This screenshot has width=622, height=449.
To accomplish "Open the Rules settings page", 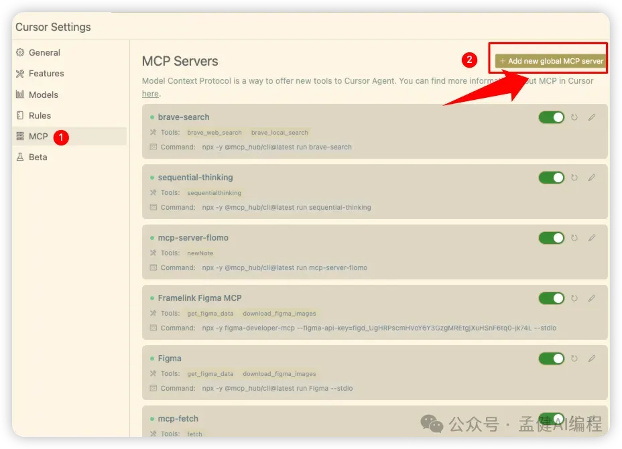I will pyautogui.click(x=70, y=116).
